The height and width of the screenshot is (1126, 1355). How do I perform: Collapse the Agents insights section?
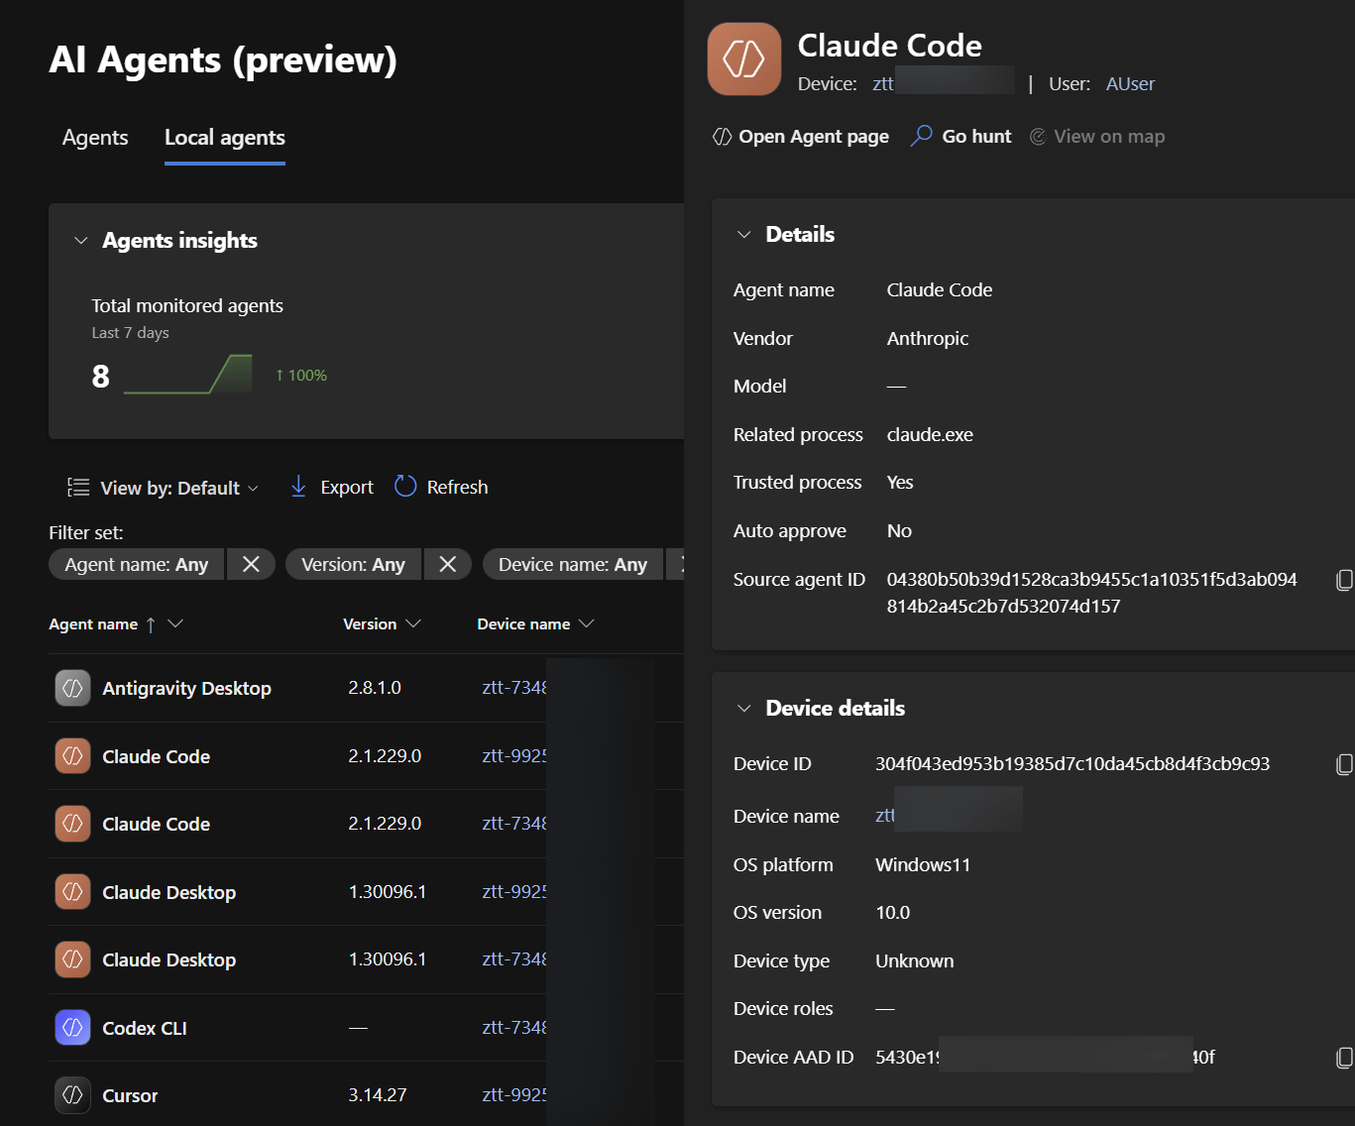(x=81, y=241)
